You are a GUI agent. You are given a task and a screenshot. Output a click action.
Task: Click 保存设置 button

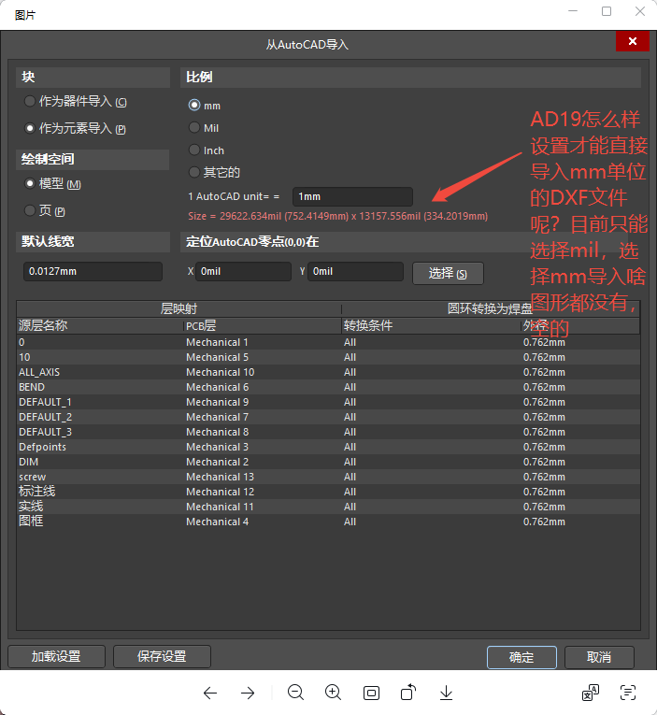pos(162,657)
